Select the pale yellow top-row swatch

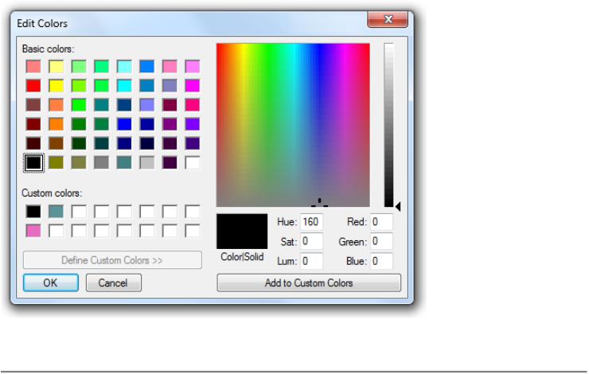(56, 67)
